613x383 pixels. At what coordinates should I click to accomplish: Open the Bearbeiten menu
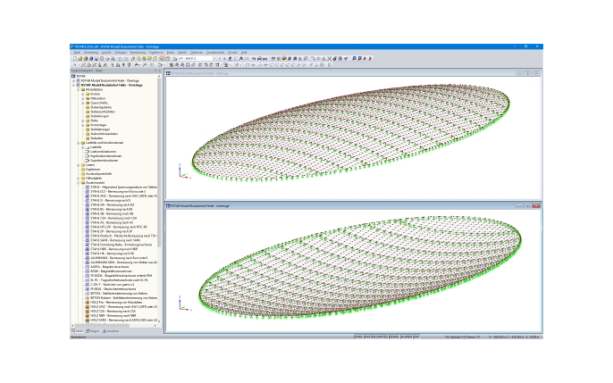(x=91, y=53)
